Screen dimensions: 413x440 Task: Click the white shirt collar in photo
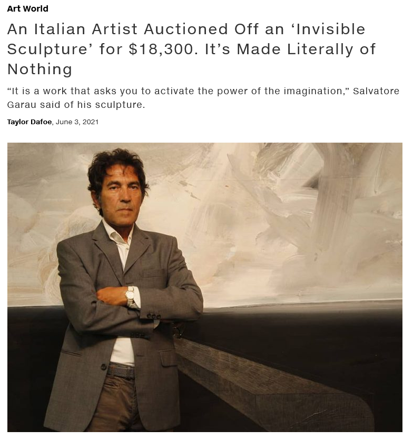(x=116, y=234)
